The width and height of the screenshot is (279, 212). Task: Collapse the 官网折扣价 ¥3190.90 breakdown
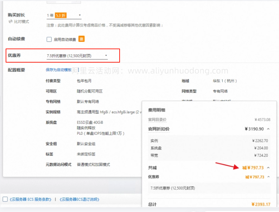point(268,129)
